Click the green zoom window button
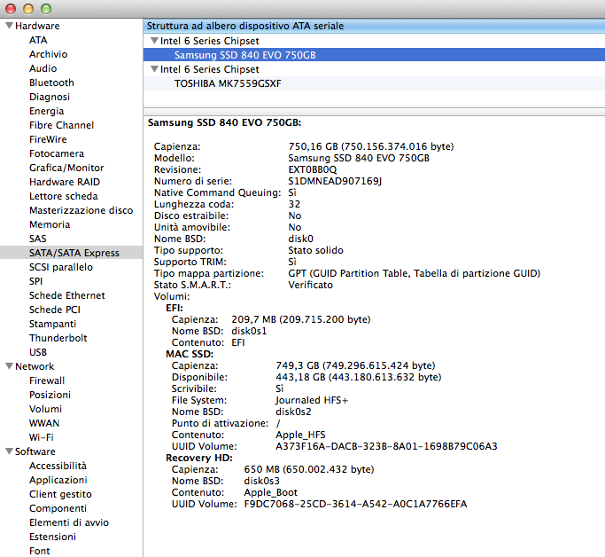Screen dimensions: 605x557 pos(46,9)
